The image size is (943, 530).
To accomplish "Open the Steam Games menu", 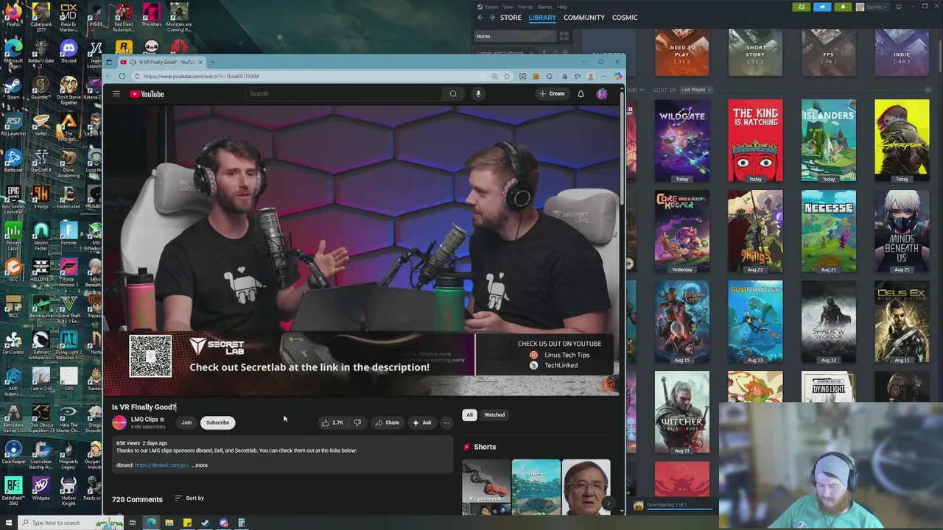I will coord(545,7).
